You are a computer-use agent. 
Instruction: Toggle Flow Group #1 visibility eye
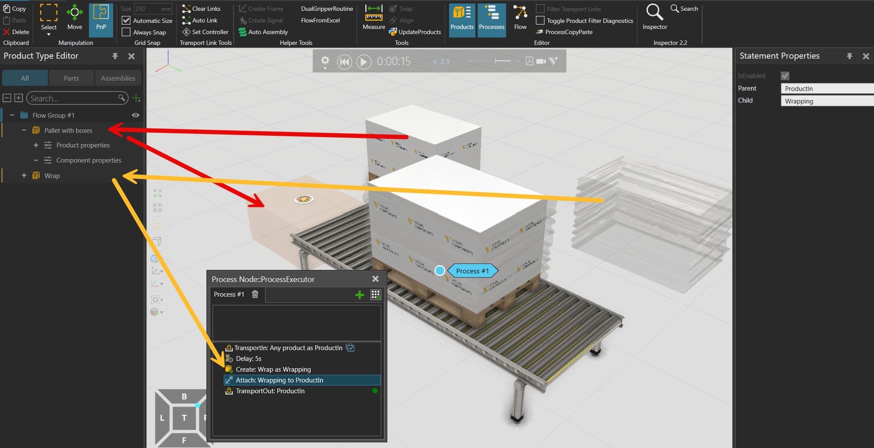(x=136, y=115)
